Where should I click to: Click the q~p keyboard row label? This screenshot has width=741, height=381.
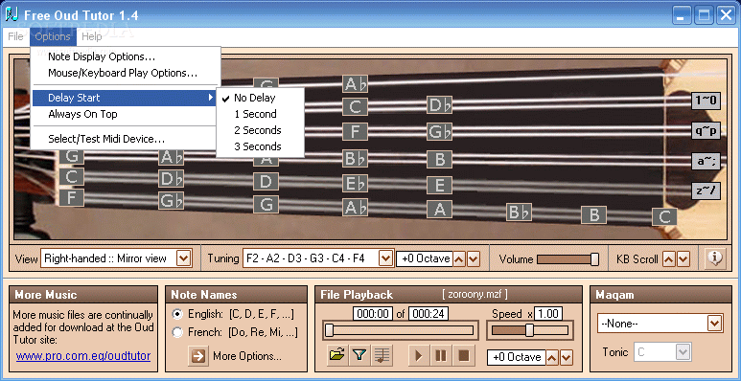click(x=706, y=131)
